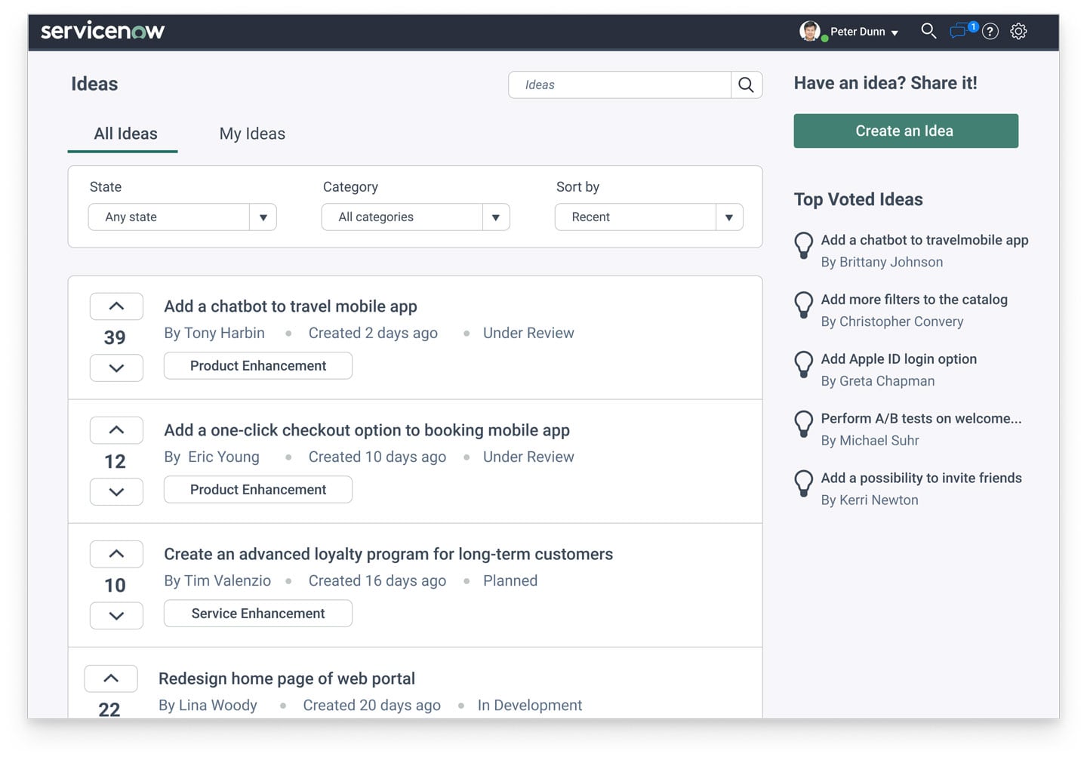Upvote the advanced loyalty program idea
Viewport: 1087px width, 760px height.
(x=116, y=554)
